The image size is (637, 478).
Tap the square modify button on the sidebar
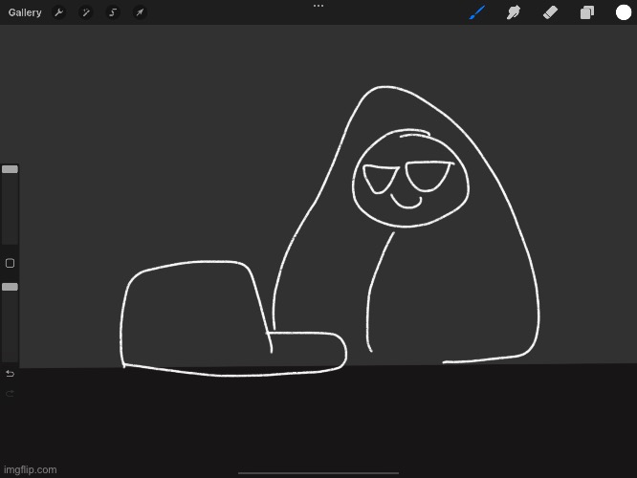11,263
